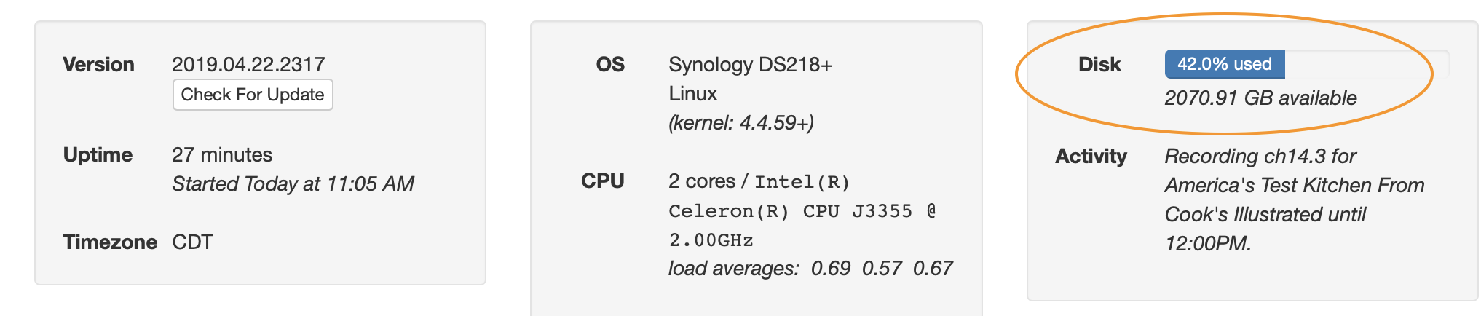Screen dimensions: 1481x316
Task: Click the Version label
Action: (x=98, y=64)
